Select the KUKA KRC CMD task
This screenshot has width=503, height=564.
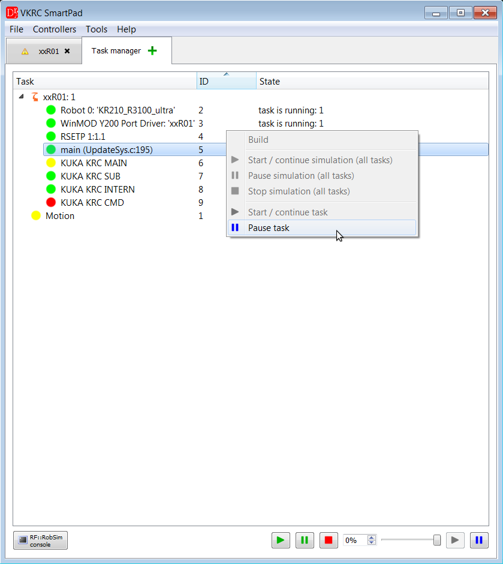[x=92, y=203]
